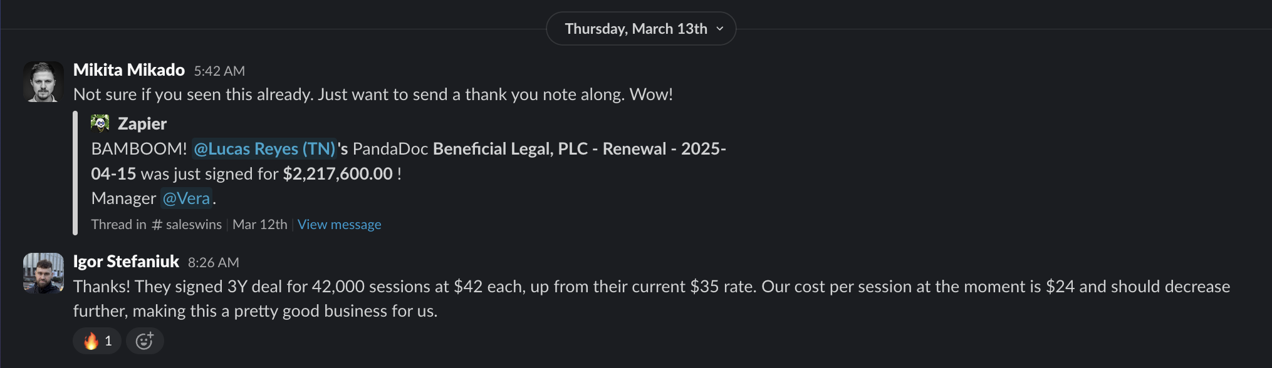Select the #saleswins channel reference

tap(187, 223)
